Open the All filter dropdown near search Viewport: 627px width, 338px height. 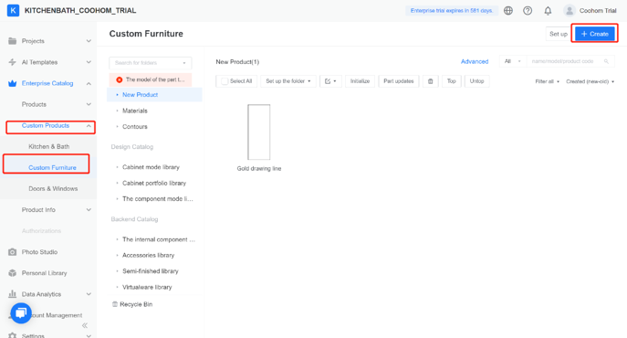coord(513,61)
